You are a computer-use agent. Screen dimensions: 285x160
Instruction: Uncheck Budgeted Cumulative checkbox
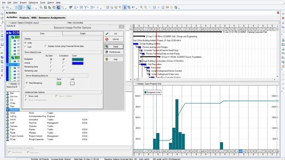click(x=63, y=59)
